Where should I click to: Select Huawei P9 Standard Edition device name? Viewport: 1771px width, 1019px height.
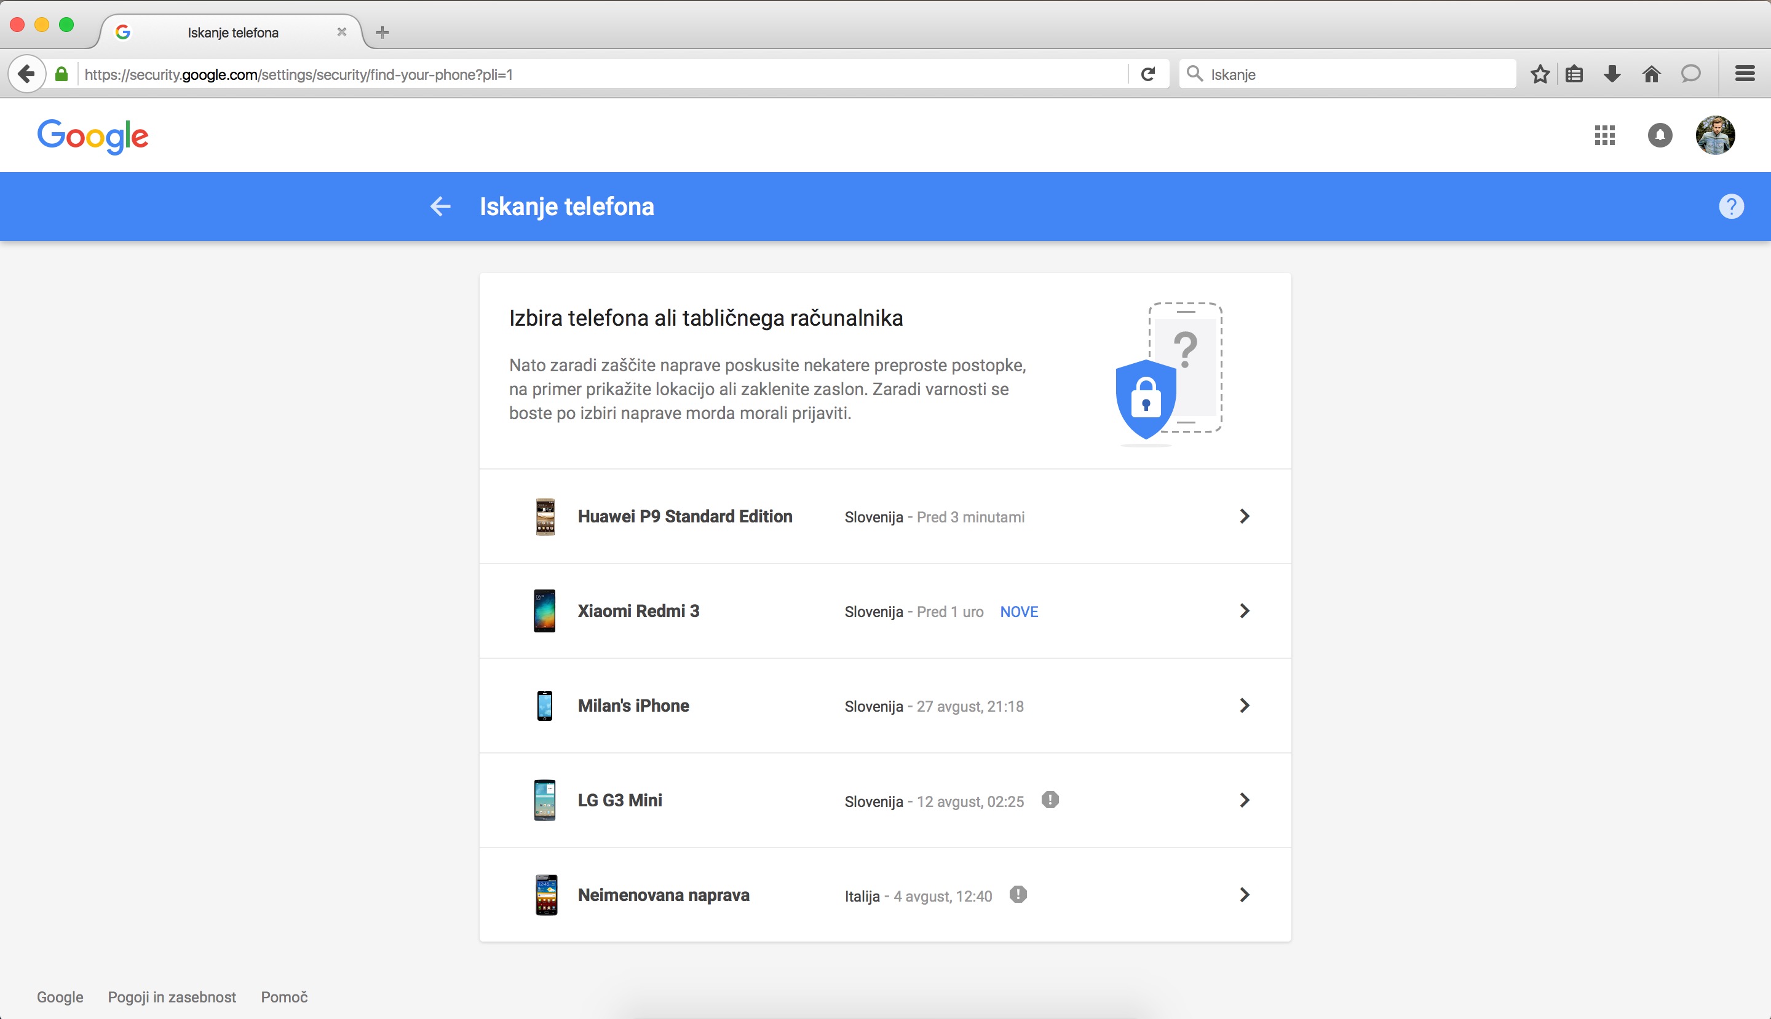[685, 516]
